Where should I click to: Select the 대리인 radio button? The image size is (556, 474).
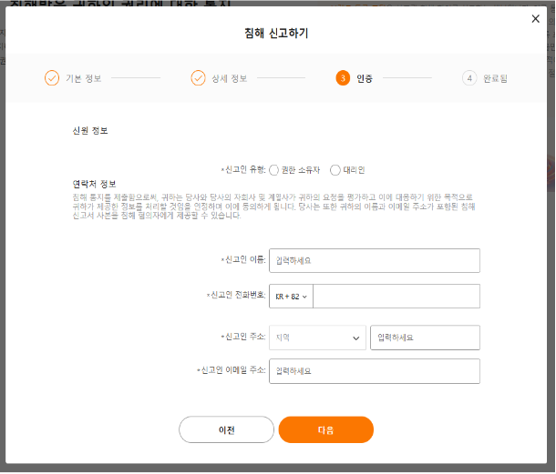[x=335, y=170]
